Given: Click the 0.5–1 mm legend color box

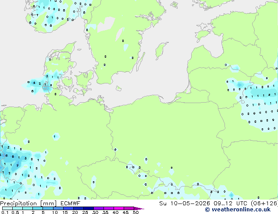Looking at the screenshot, I should 18,208.
